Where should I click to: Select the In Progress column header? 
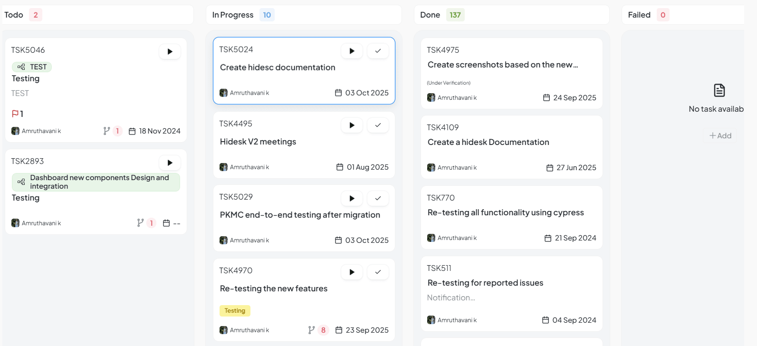(x=233, y=15)
